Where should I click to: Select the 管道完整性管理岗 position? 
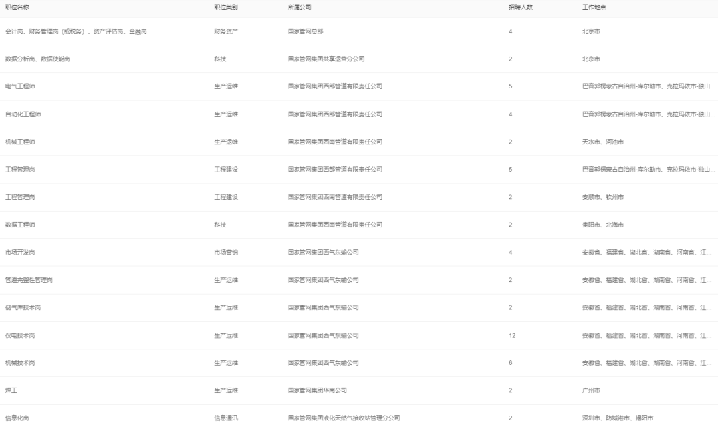pos(29,280)
